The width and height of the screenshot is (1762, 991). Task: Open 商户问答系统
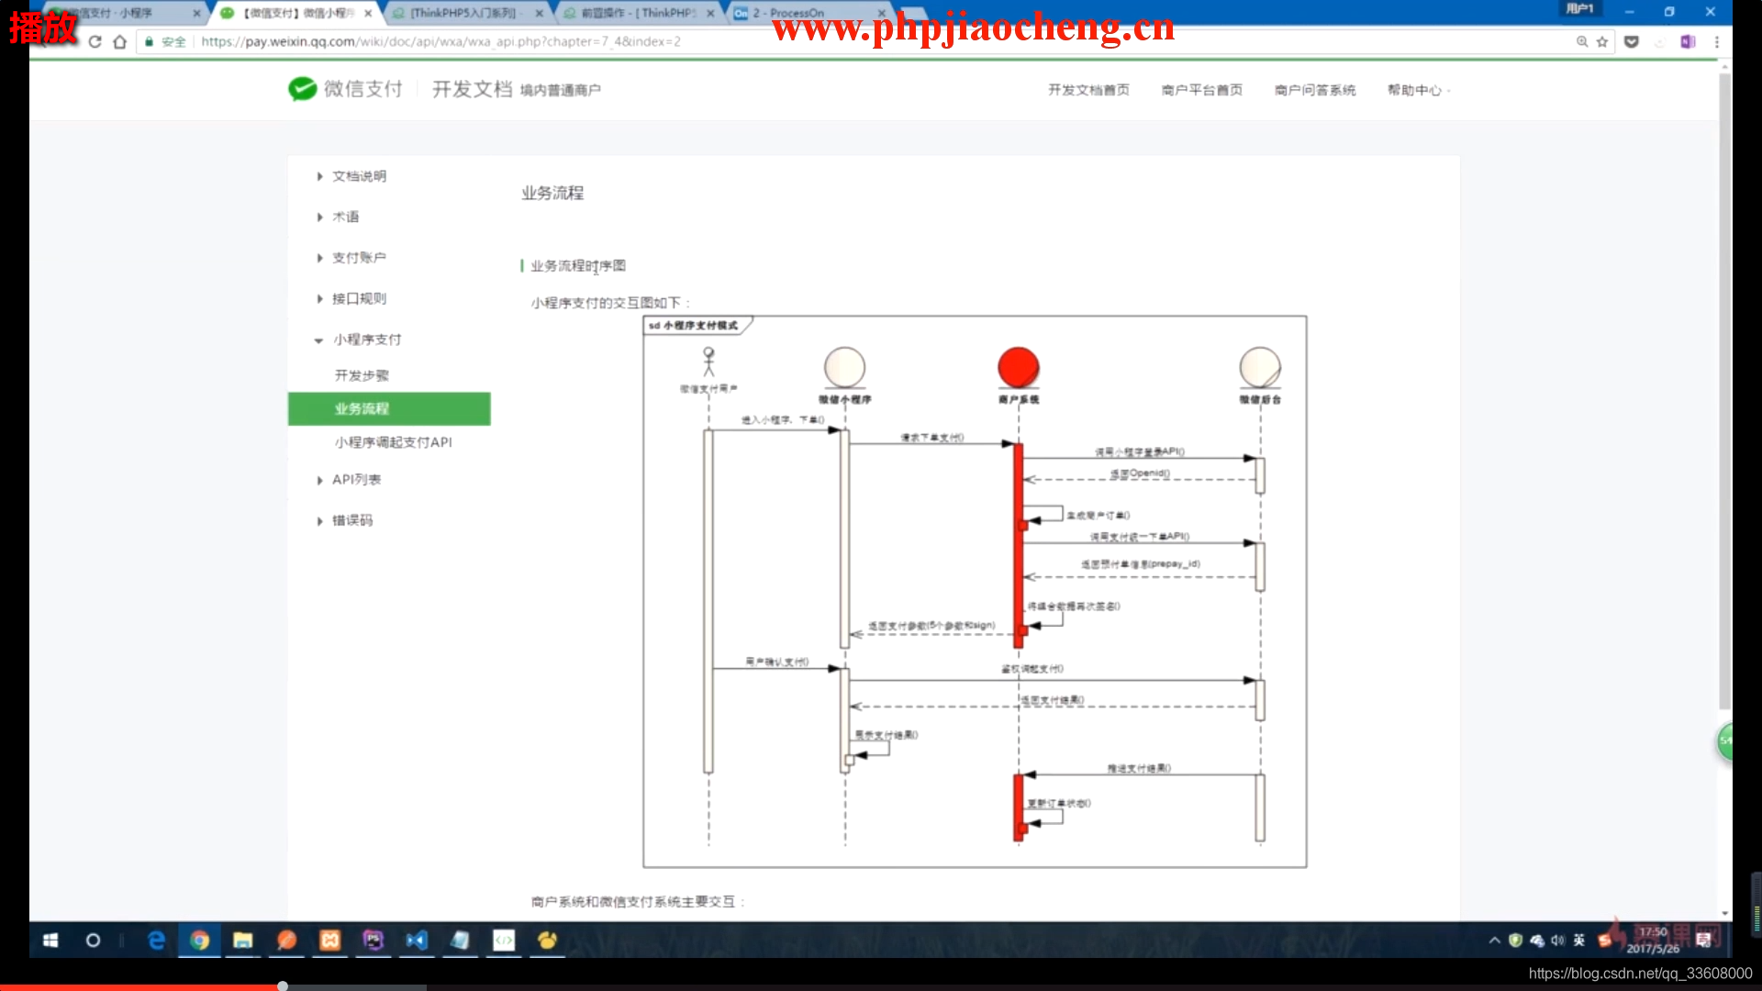coord(1314,90)
